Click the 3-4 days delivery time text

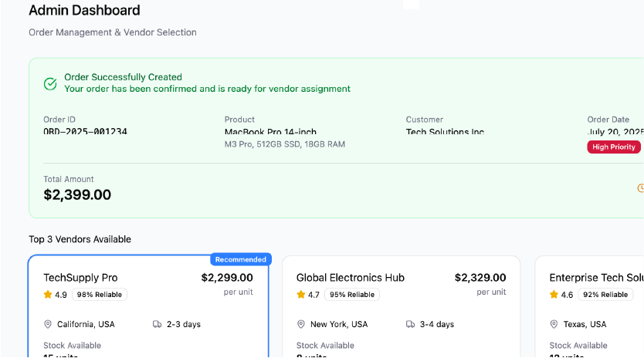pyautogui.click(x=436, y=324)
